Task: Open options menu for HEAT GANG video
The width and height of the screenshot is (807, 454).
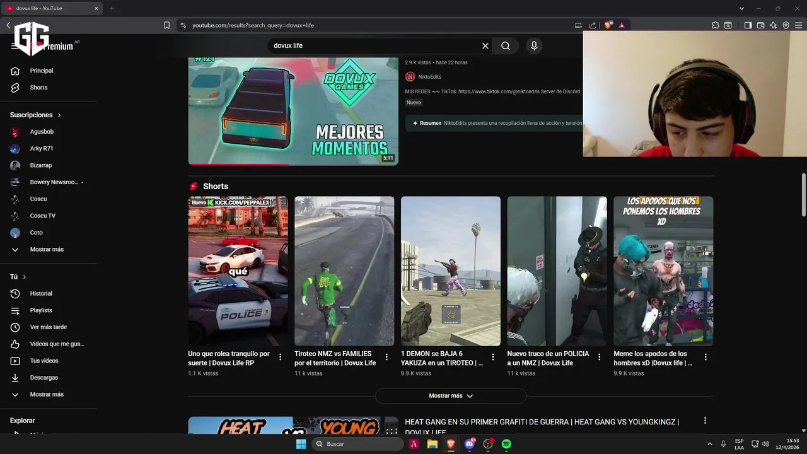Action: pyautogui.click(x=705, y=421)
